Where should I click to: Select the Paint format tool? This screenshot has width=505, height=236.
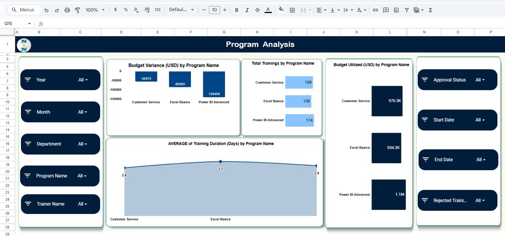[x=77, y=10]
